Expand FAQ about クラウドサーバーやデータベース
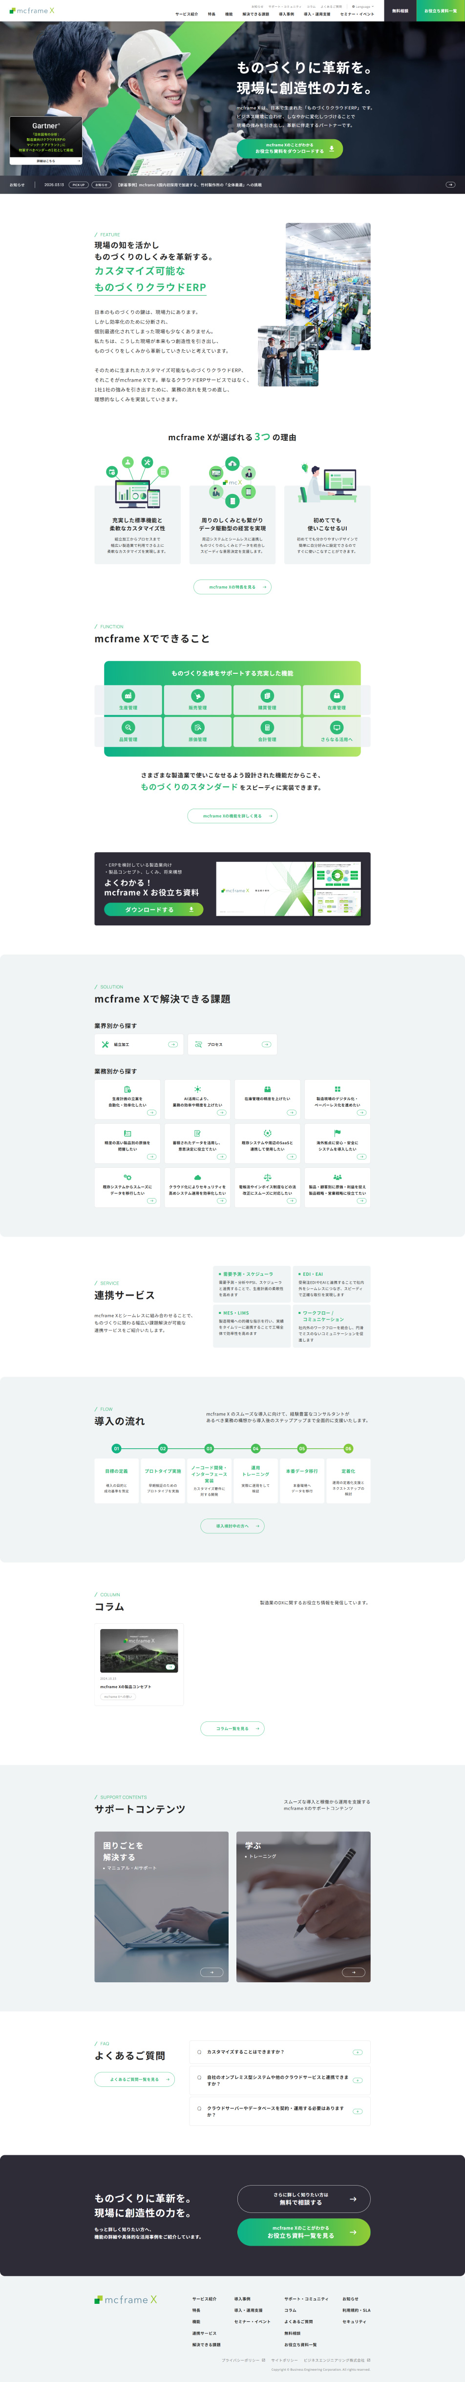 [280, 2111]
